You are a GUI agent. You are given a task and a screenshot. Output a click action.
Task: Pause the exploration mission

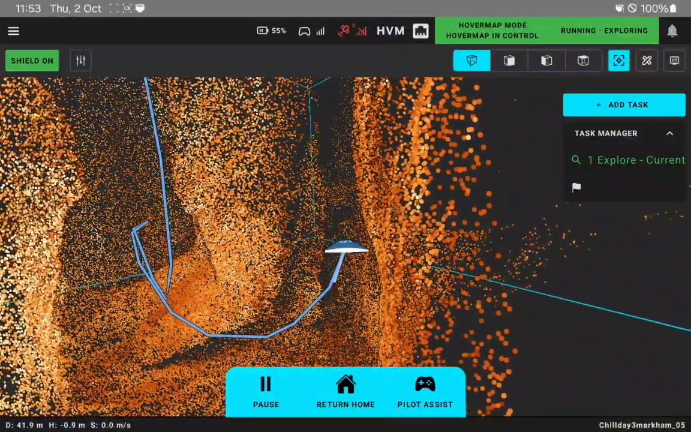point(266,392)
